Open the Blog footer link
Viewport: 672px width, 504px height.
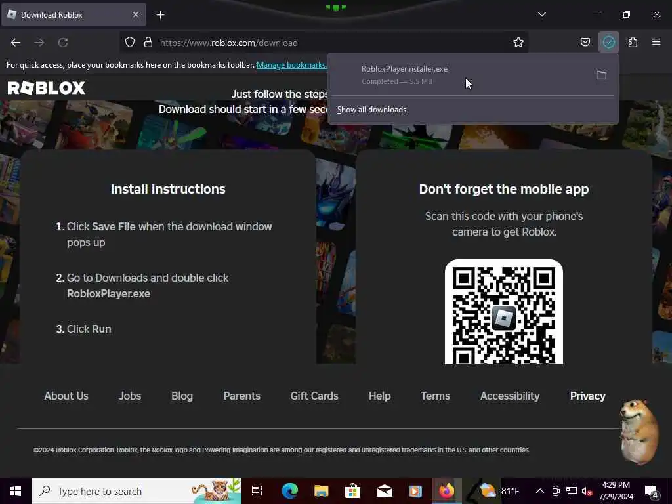[x=182, y=396]
